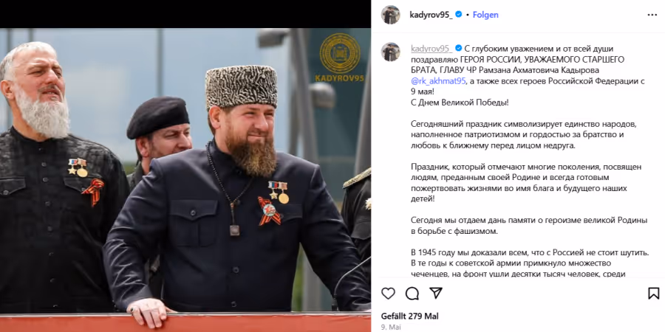
Task: Click the medal ribbon on central man's jacket
Action: [270, 210]
